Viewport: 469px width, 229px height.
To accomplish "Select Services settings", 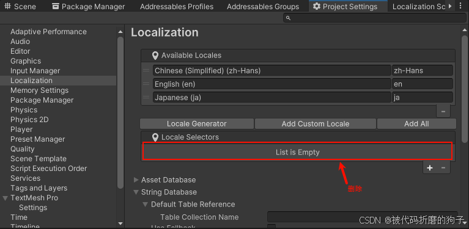I will [x=25, y=178].
